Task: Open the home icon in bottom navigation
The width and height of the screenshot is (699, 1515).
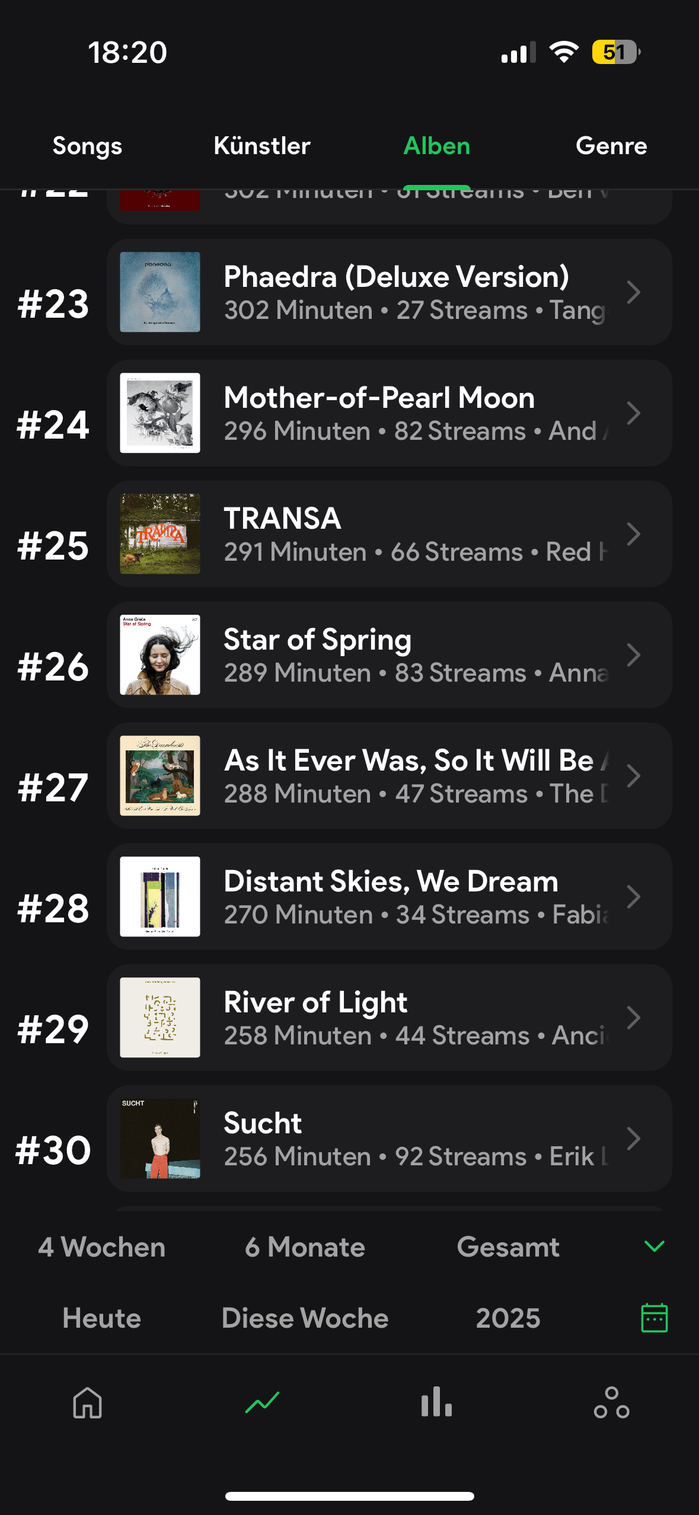Action: point(87,1402)
